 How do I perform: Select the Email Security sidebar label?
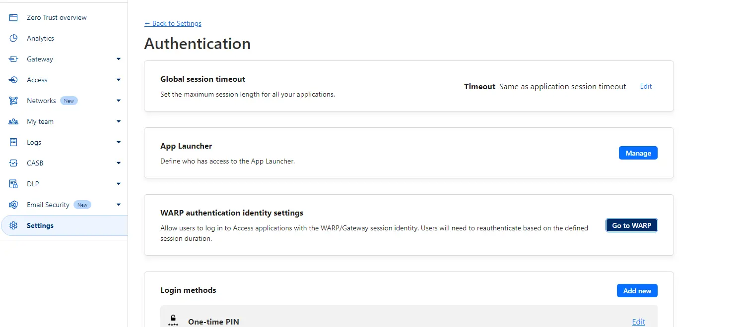pyautogui.click(x=48, y=205)
